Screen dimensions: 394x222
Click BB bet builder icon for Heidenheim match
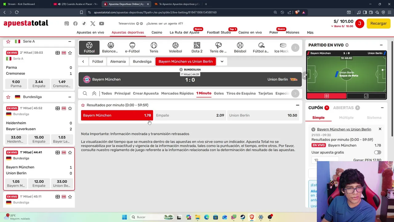(64, 108)
